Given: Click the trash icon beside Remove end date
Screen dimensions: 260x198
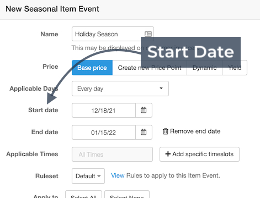Looking at the screenshot, I should [x=165, y=131].
